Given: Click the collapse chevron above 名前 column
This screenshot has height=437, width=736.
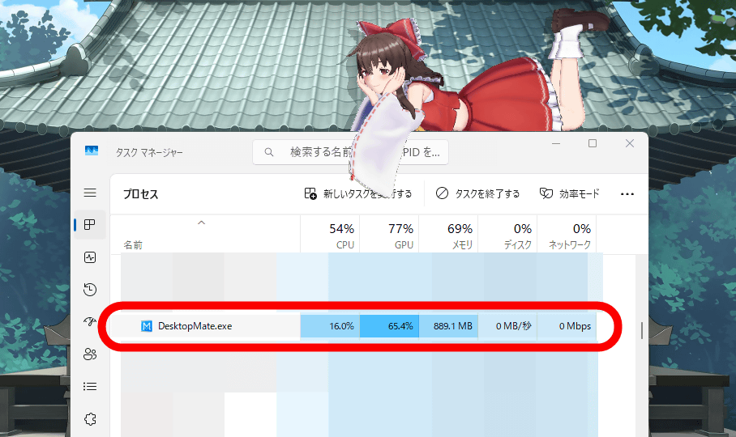Looking at the screenshot, I should (202, 223).
